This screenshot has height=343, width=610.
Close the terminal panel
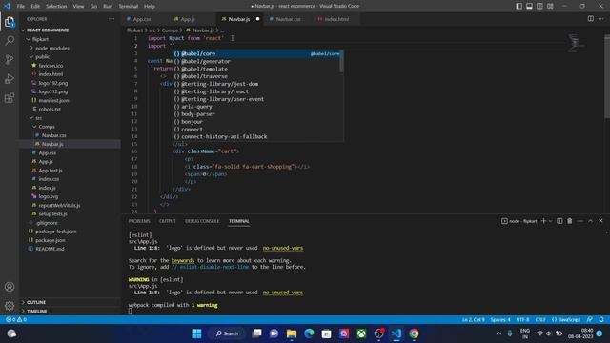[x=600, y=221]
